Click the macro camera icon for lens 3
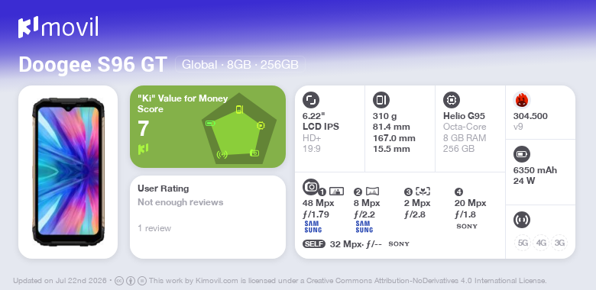 tap(423, 192)
